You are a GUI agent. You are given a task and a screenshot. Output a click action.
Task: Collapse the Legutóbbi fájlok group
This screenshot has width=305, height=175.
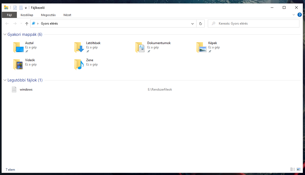5,80
